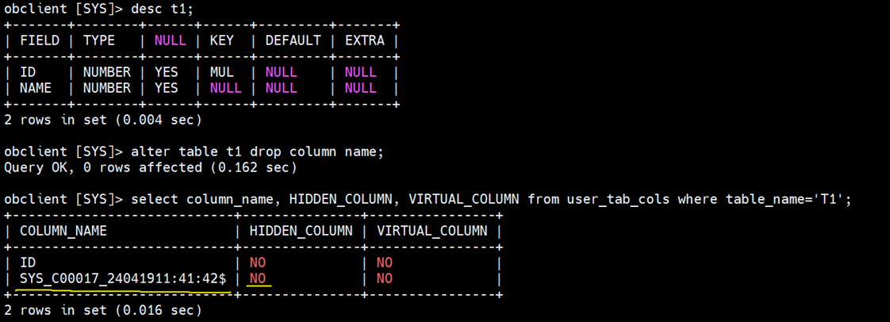Click '2 rows in set (0.016 sec)'
This screenshot has width=890, height=322.
pos(103,310)
